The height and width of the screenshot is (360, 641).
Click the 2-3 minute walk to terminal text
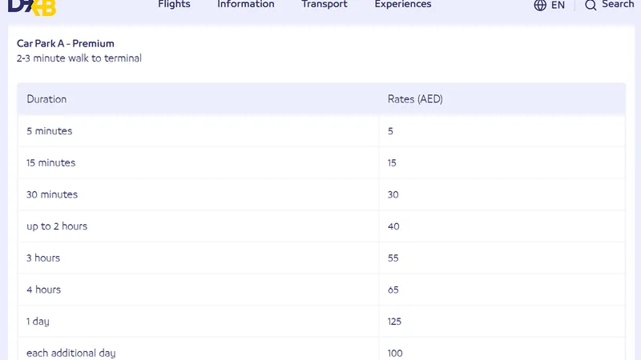click(x=79, y=58)
